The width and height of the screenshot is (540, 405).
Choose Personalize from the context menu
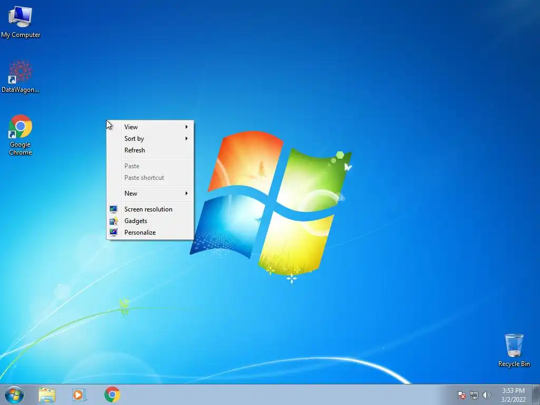point(150,233)
